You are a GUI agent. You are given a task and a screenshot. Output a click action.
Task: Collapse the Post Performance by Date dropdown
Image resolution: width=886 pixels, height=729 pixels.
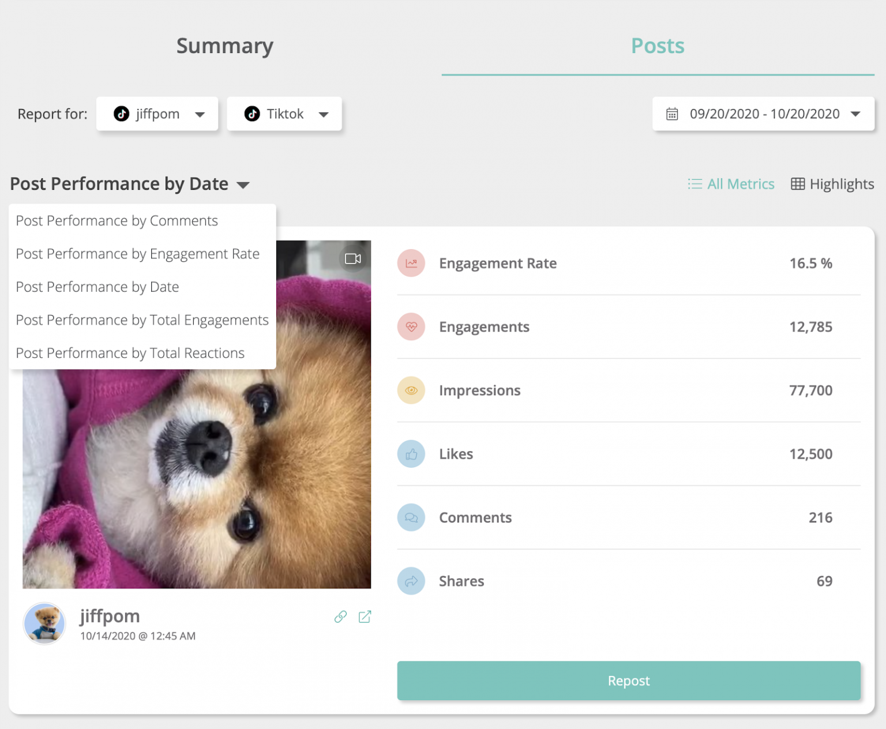130,184
